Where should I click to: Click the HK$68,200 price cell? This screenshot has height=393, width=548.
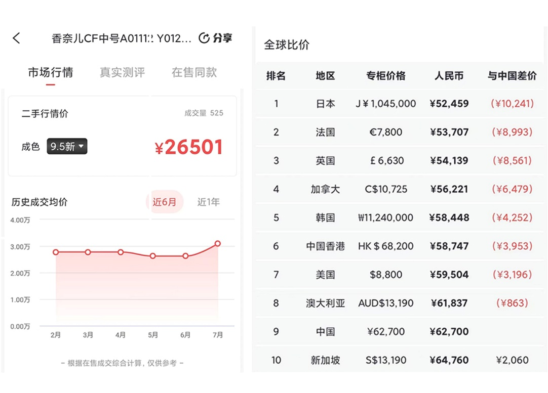coord(386,246)
